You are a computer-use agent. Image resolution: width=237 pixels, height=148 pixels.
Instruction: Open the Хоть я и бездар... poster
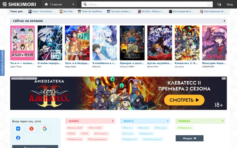(x=77, y=43)
